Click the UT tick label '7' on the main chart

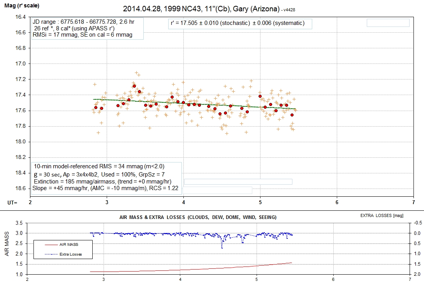(413, 203)
